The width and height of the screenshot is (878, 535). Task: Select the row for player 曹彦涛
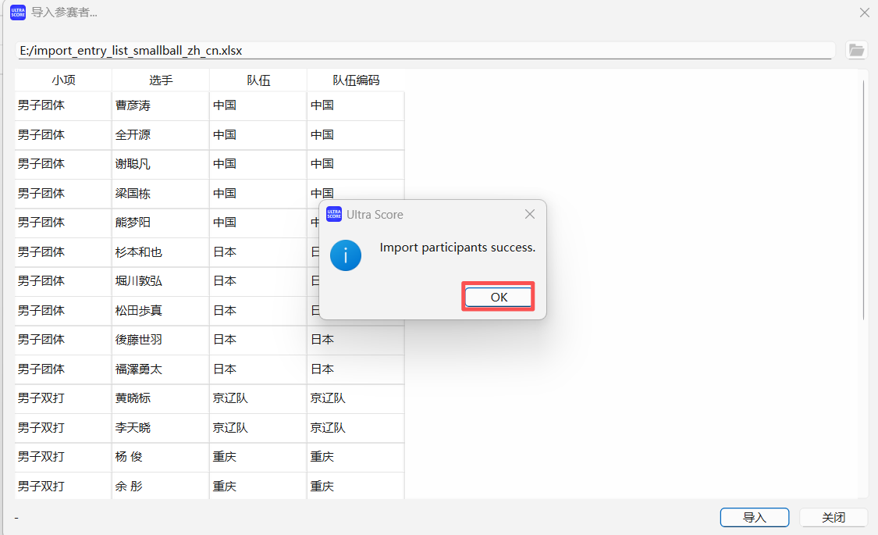pos(156,105)
